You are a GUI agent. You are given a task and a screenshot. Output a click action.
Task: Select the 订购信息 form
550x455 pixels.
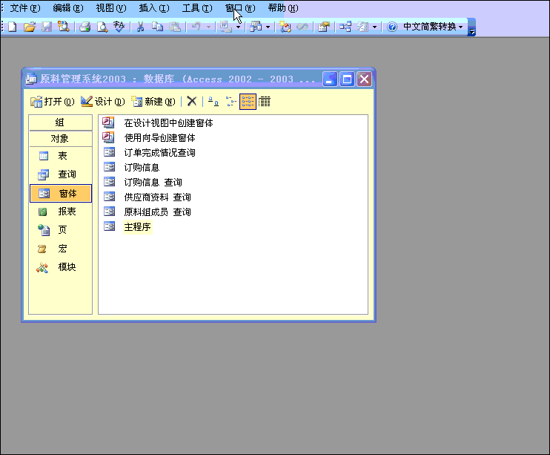[131, 168]
